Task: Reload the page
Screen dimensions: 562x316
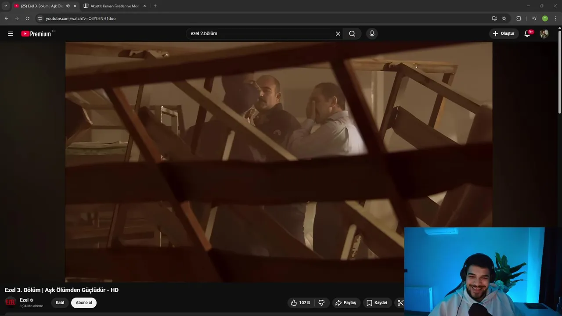Action: point(27,18)
